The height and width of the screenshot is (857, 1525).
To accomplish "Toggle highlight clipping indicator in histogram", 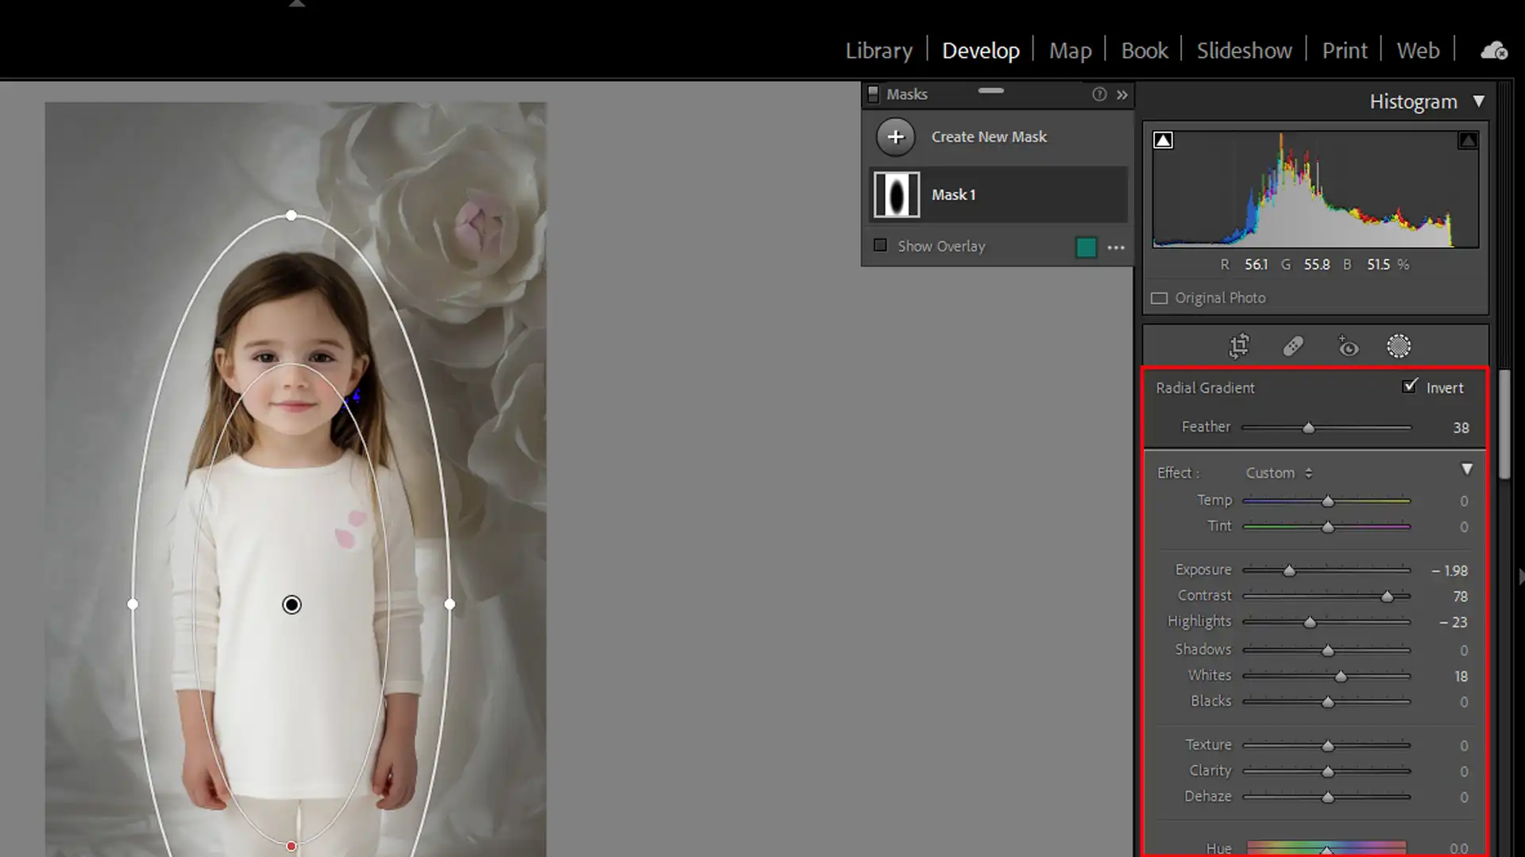I will coord(1468,140).
